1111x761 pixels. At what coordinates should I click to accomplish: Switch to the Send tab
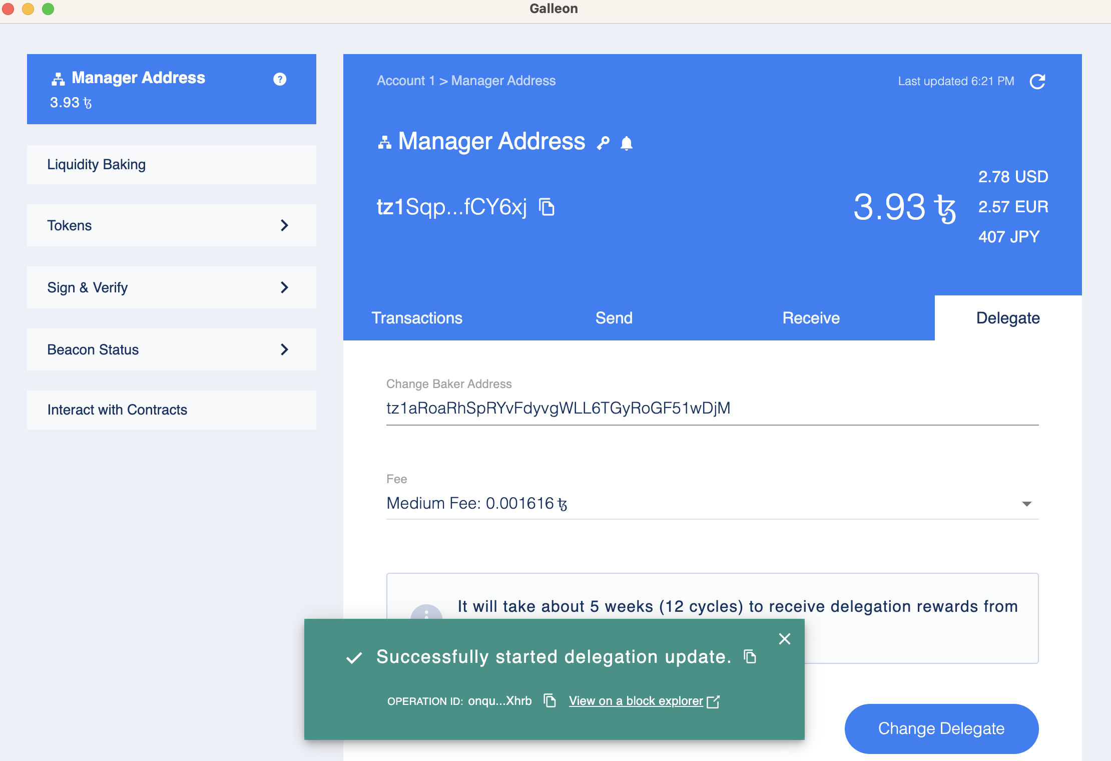pos(614,318)
